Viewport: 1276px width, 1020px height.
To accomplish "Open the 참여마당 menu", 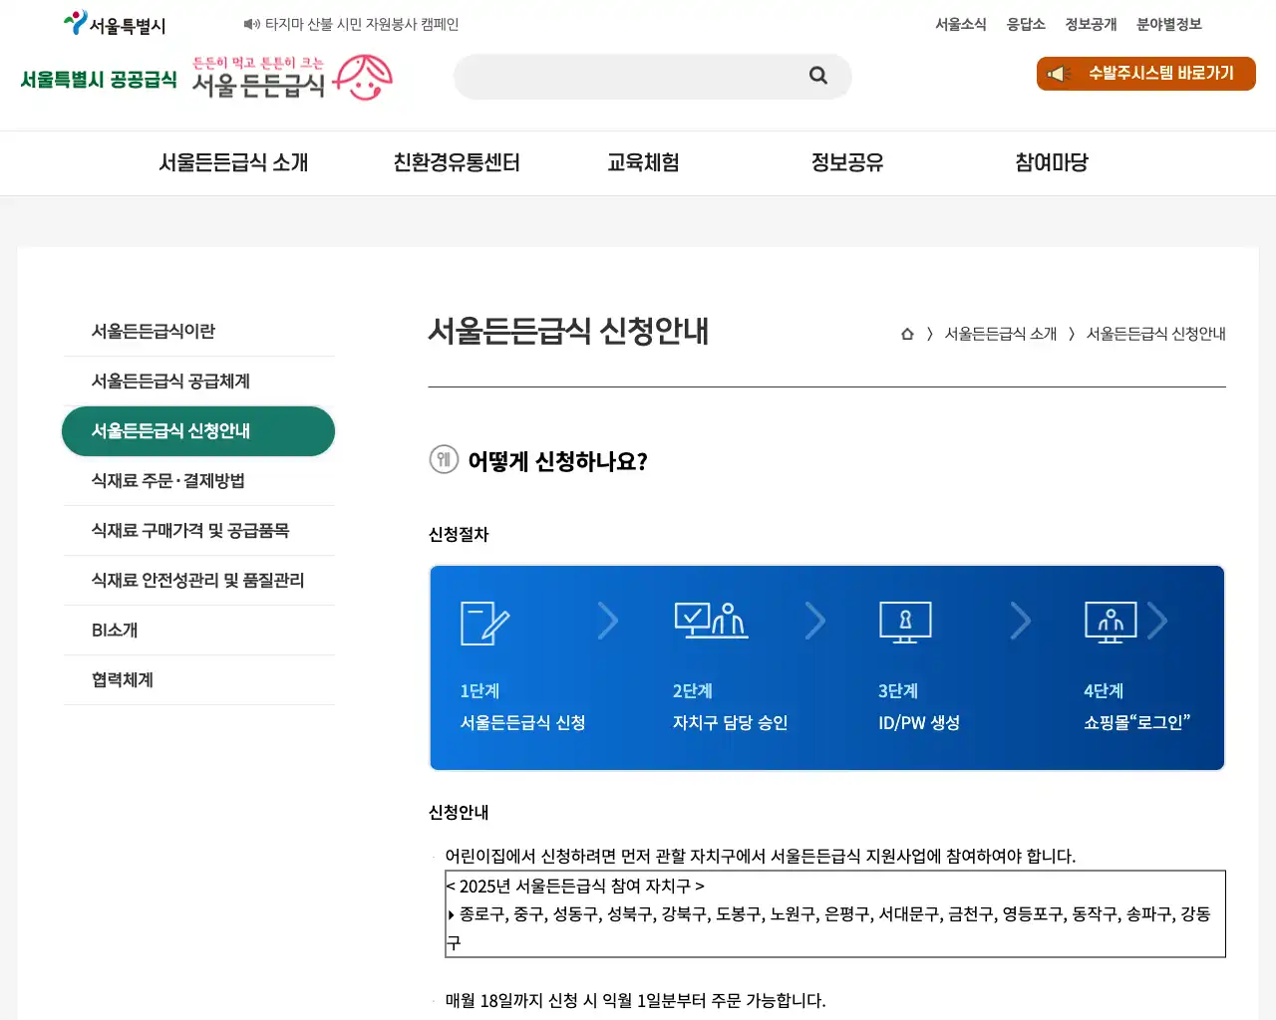I will pos(1051,162).
